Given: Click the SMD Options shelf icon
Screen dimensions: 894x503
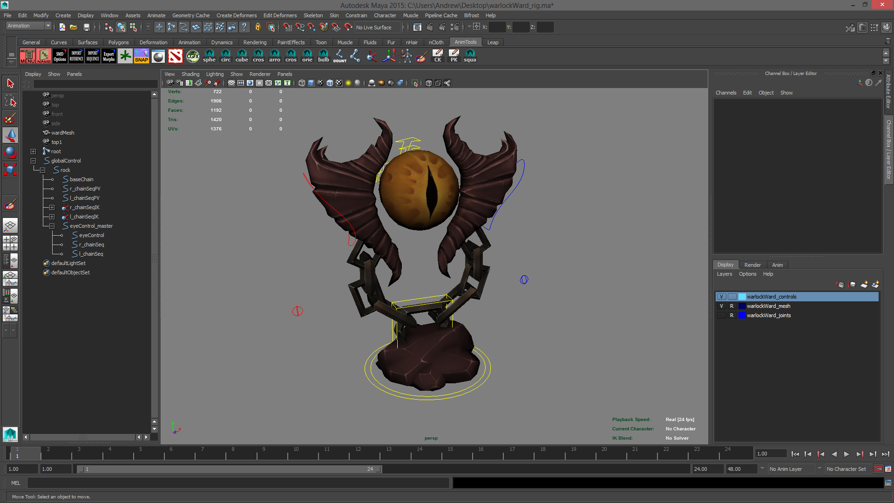Looking at the screenshot, I should pos(60,56).
